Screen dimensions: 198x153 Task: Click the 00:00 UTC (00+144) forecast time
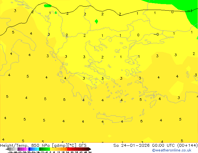click(175, 146)
